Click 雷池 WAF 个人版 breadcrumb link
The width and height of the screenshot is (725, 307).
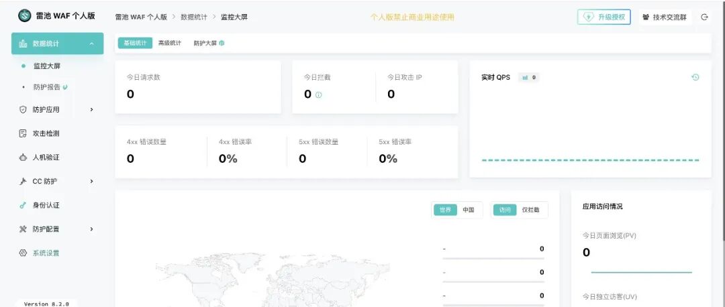click(x=141, y=17)
